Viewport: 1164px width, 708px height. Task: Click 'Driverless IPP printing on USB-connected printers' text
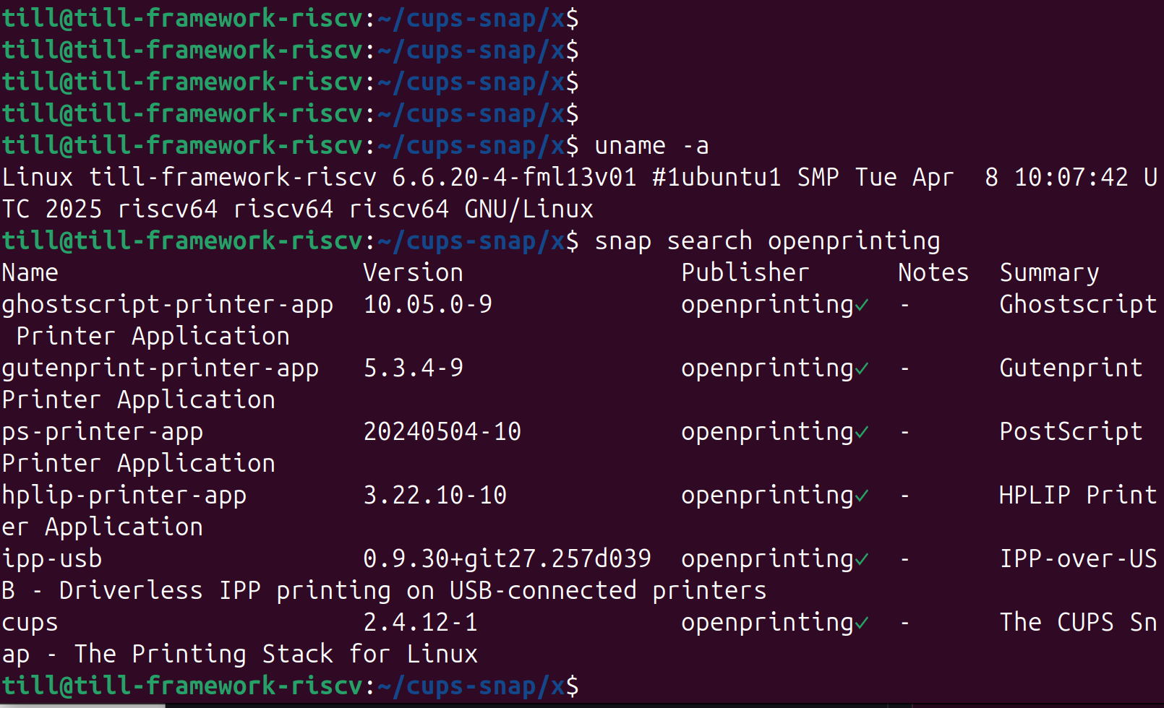413,591
